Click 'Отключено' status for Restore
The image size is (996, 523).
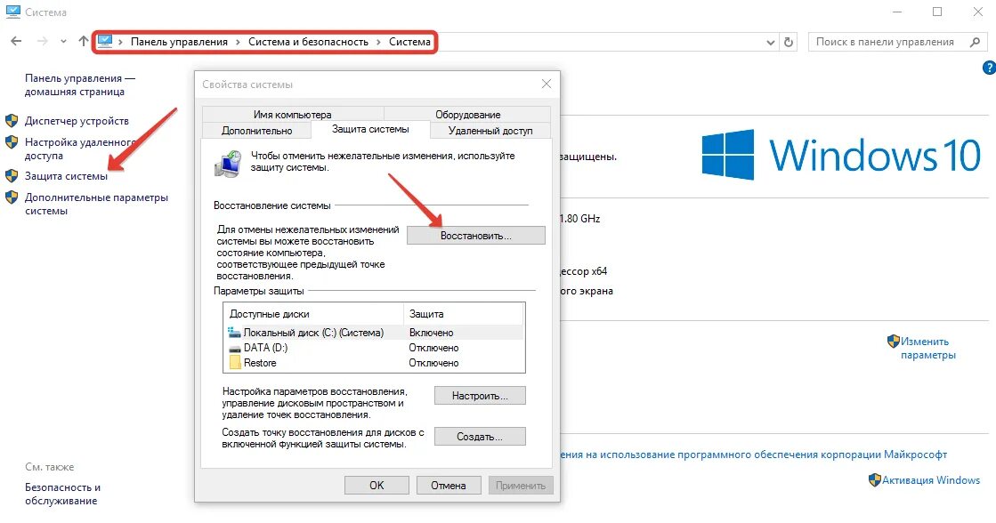click(433, 363)
